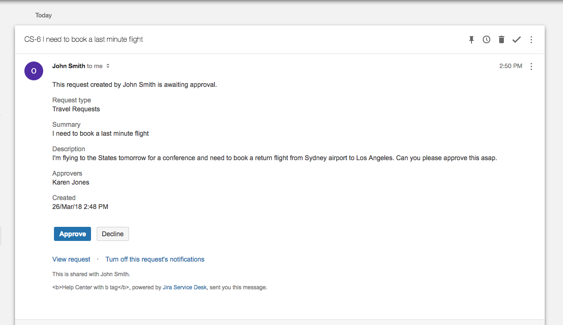Delete the conversation using the trash icon
The height and width of the screenshot is (325, 563).
click(501, 39)
